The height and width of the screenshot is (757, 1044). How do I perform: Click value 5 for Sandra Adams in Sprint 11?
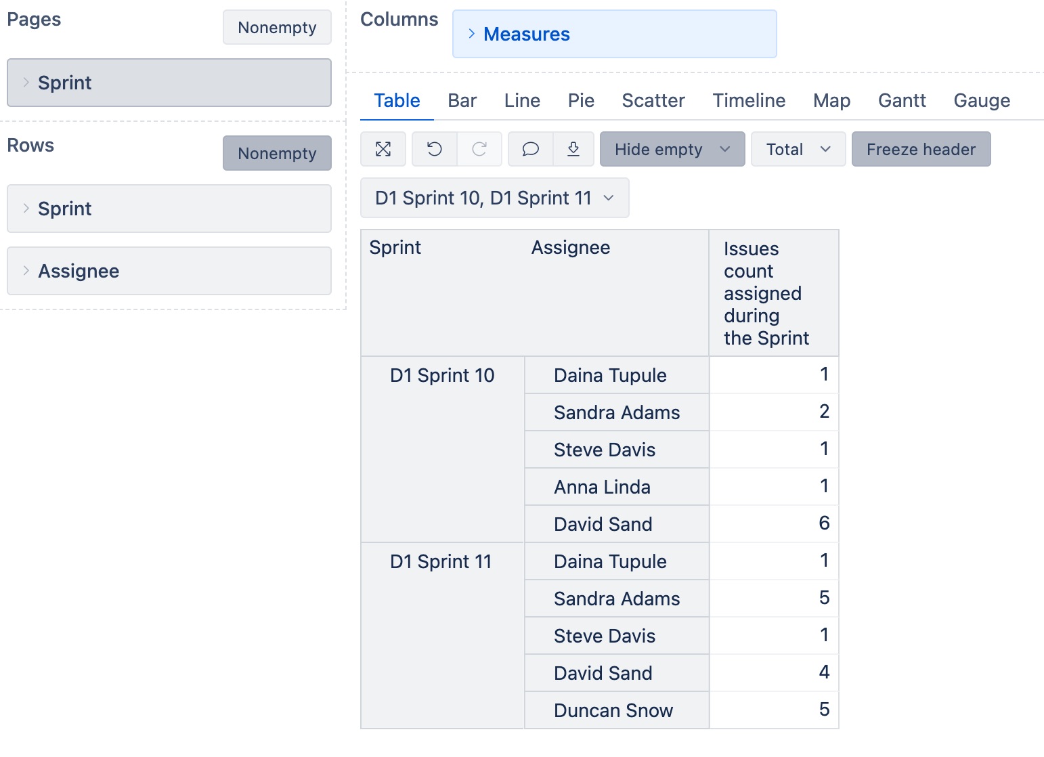click(x=774, y=598)
